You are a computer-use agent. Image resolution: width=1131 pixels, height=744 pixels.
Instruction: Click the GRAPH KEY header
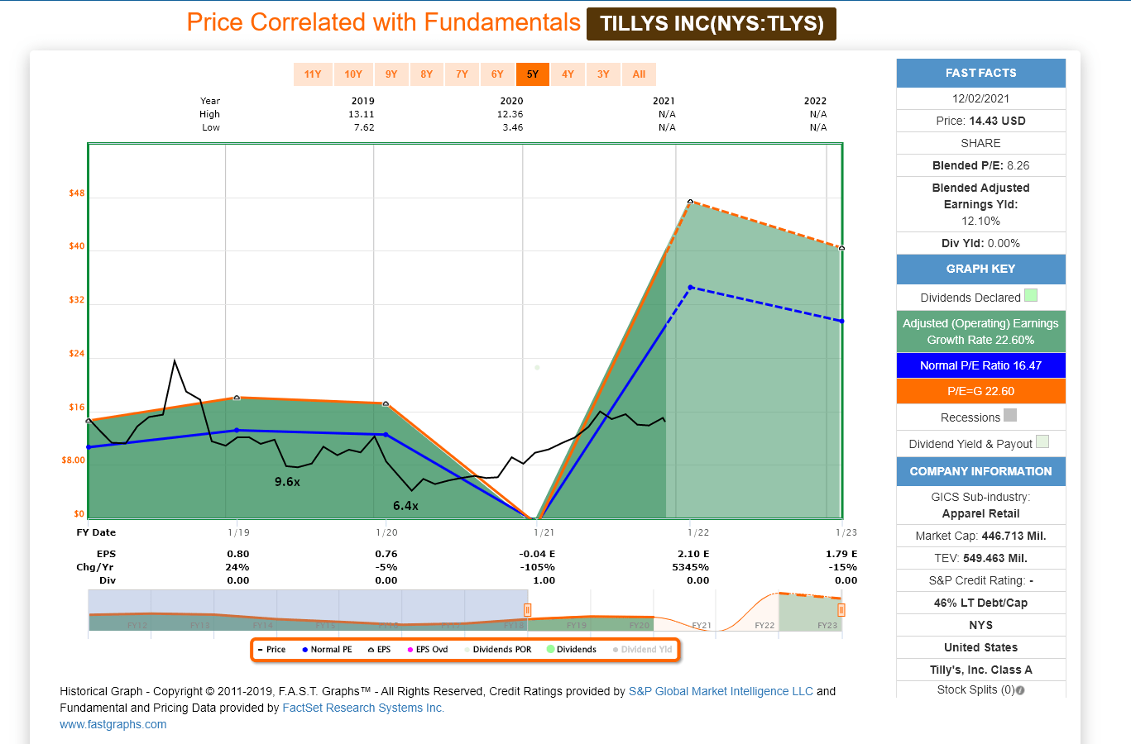[981, 269]
